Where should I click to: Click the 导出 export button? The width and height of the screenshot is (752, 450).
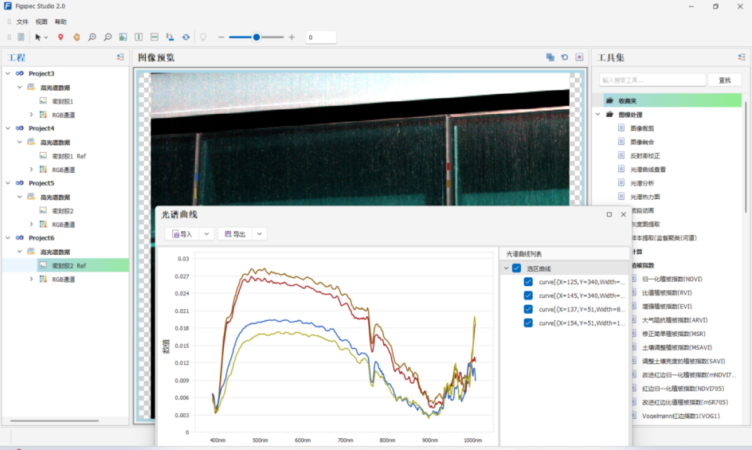coord(235,234)
